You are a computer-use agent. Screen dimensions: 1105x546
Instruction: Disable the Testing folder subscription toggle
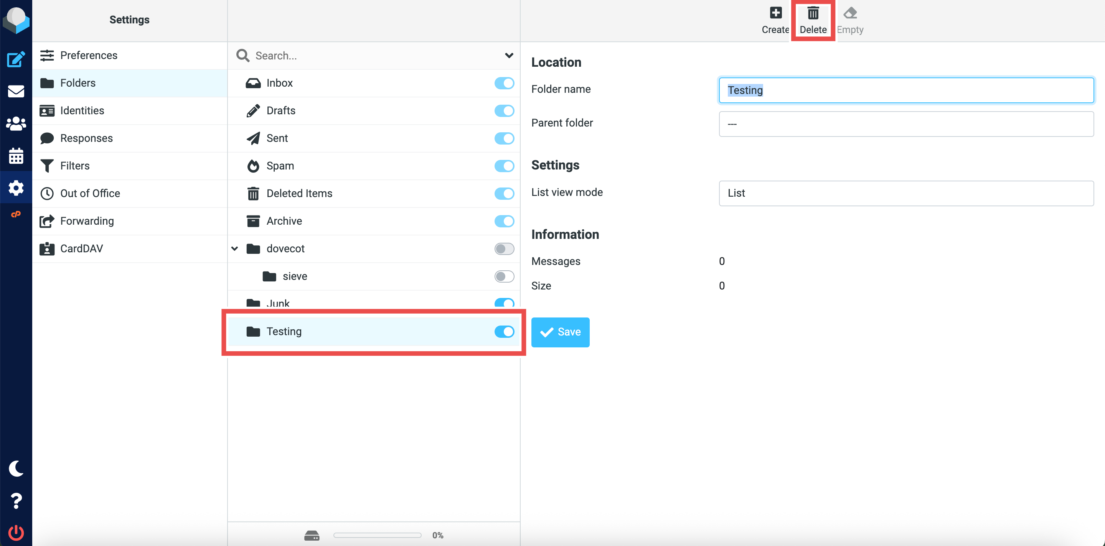(504, 331)
